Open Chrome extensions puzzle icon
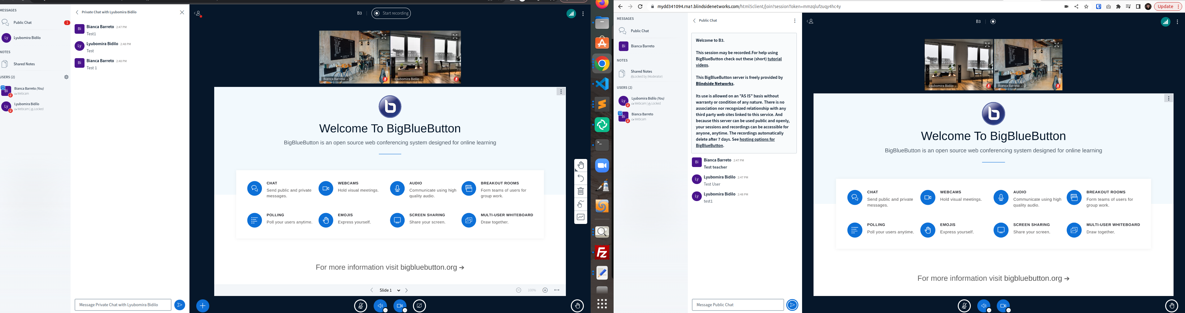This screenshot has height=313, width=1185. tap(1118, 6)
